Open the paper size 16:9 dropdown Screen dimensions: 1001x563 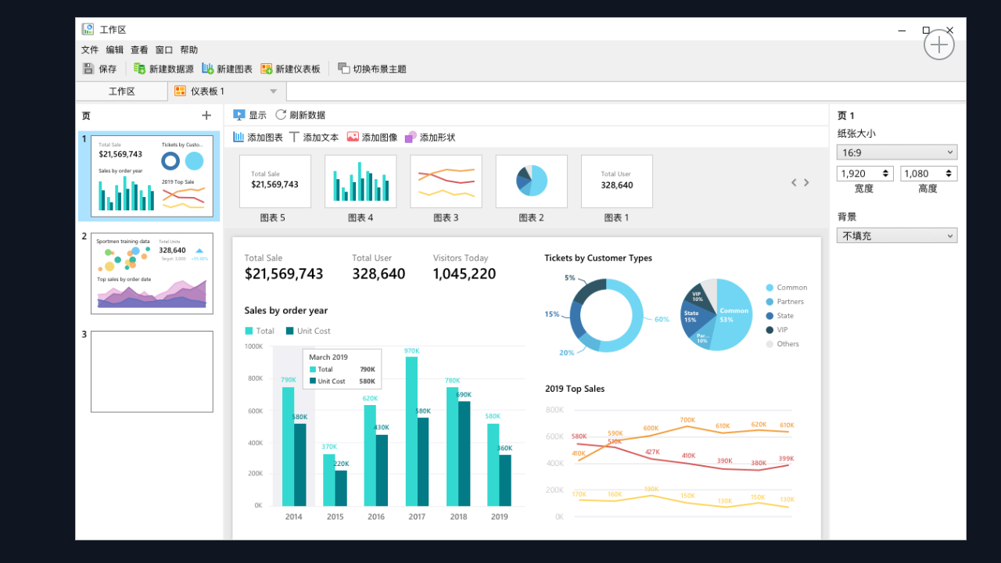tap(896, 152)
